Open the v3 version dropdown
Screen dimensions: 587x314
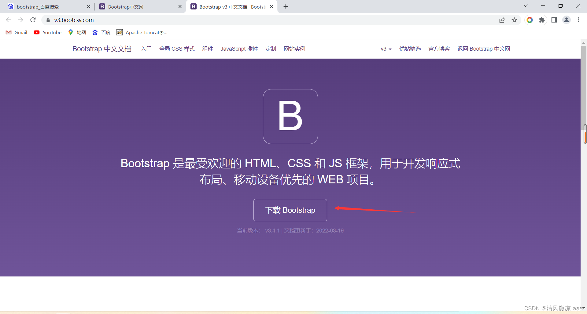pos(386,49)
